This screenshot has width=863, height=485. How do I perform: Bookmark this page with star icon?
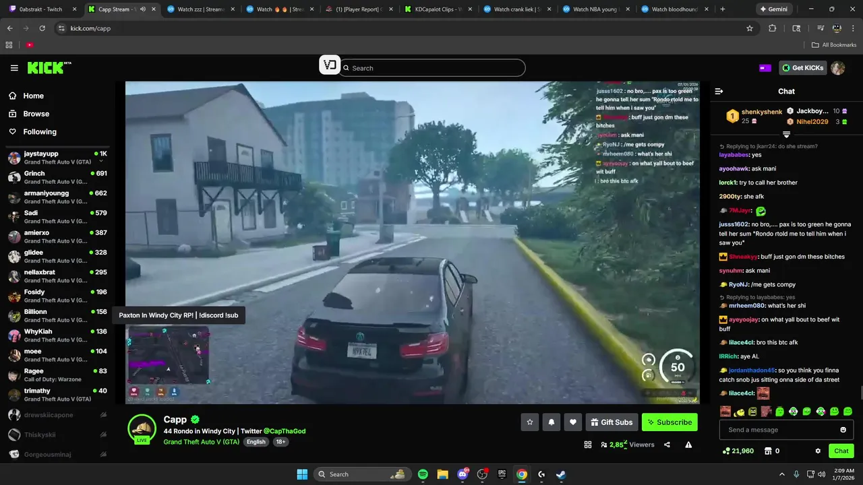coord(749,28)
